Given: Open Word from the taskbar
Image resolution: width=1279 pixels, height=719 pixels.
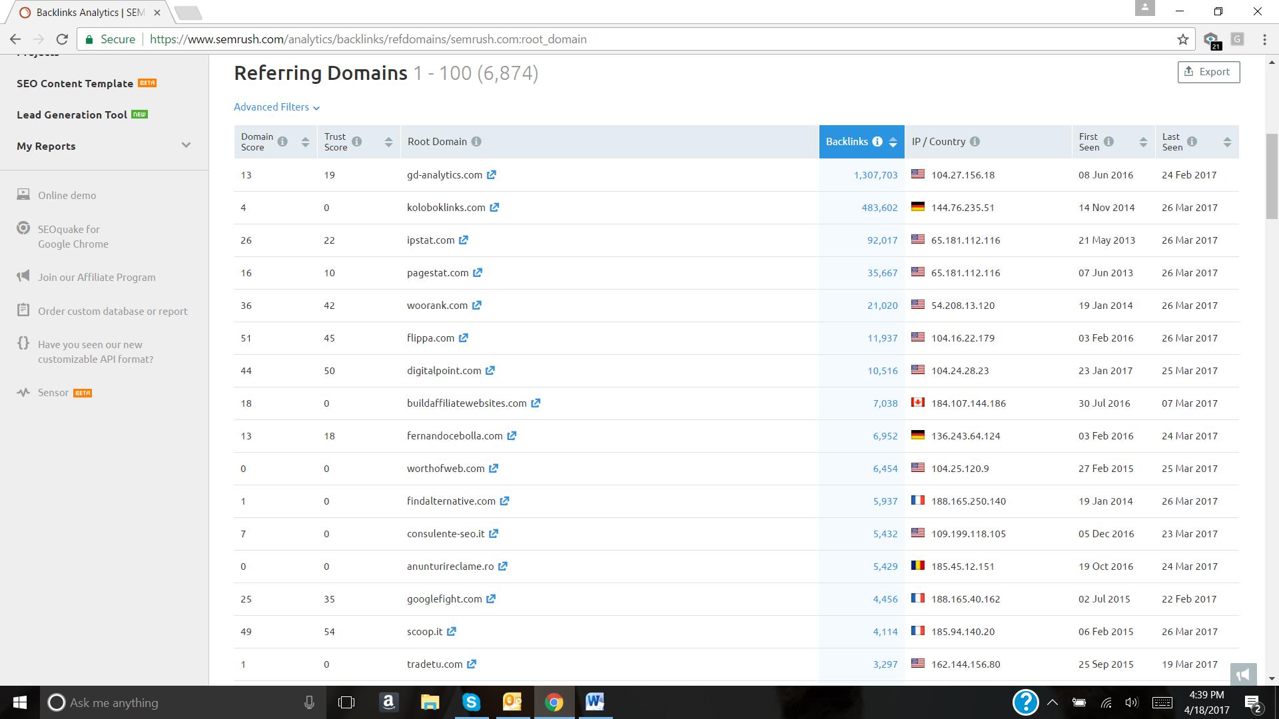Looking at the screenshot, I should click(594, 702).
